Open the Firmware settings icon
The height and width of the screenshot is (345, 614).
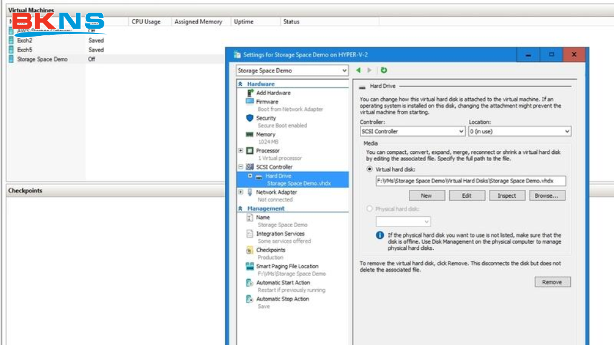251,102
